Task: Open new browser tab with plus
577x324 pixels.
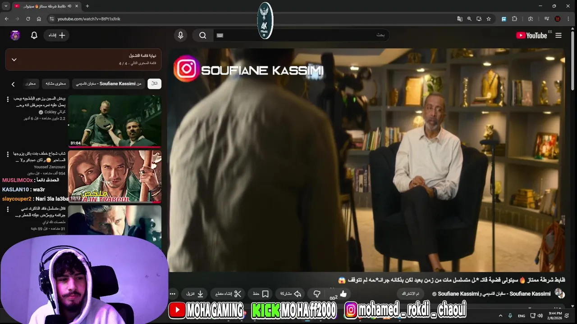Action: [87, 6]
